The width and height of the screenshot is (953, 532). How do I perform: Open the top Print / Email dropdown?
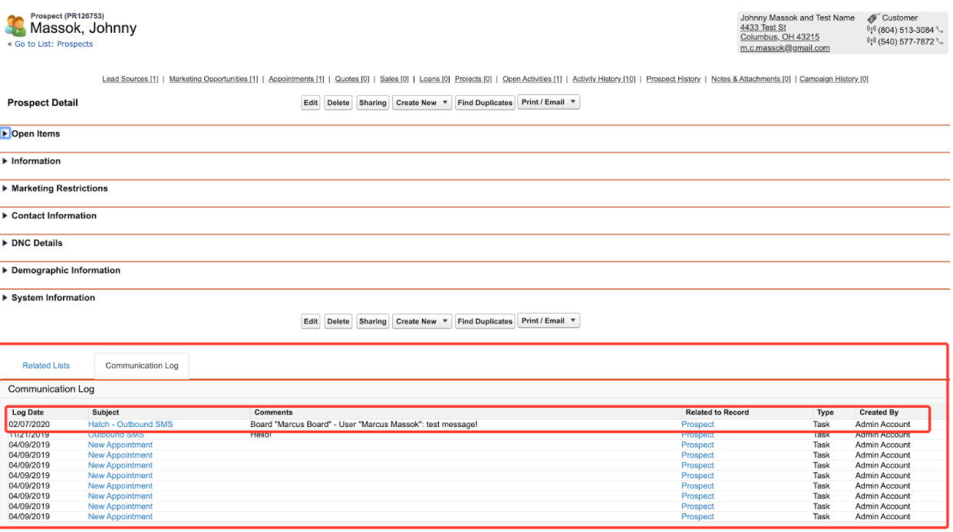pyautogui.click(x=549, y=103)
